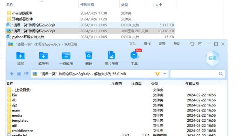Image resolution: width=241 pixels, height=136 pixels.
Task: Sort archive by 压缩后 column header
Action: pyautogui.click(x=136, y=83)
